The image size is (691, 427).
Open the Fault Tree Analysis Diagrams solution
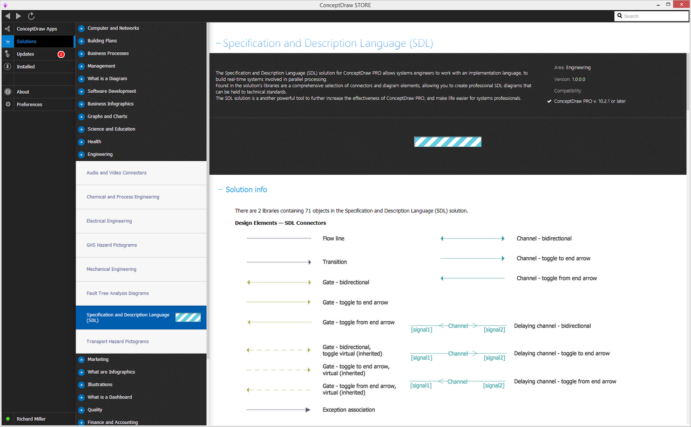tap(141, 293)
